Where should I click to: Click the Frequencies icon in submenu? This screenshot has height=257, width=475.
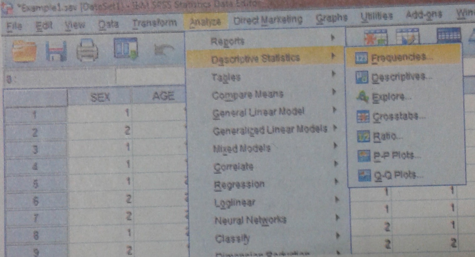362,58
